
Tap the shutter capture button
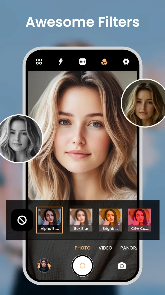(82, 266)
